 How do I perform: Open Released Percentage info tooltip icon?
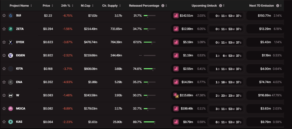(163, 6)
